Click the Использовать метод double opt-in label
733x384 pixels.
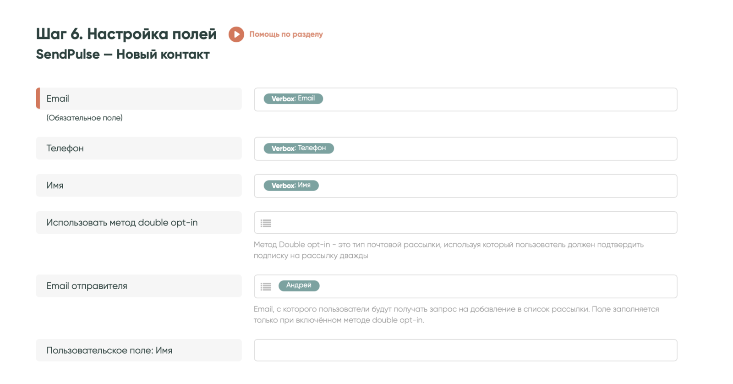coord(122,223)
